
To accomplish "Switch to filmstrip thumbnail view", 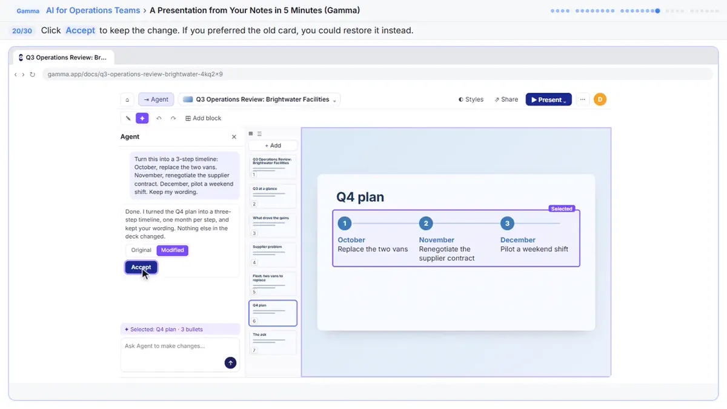I will [251, 134].
